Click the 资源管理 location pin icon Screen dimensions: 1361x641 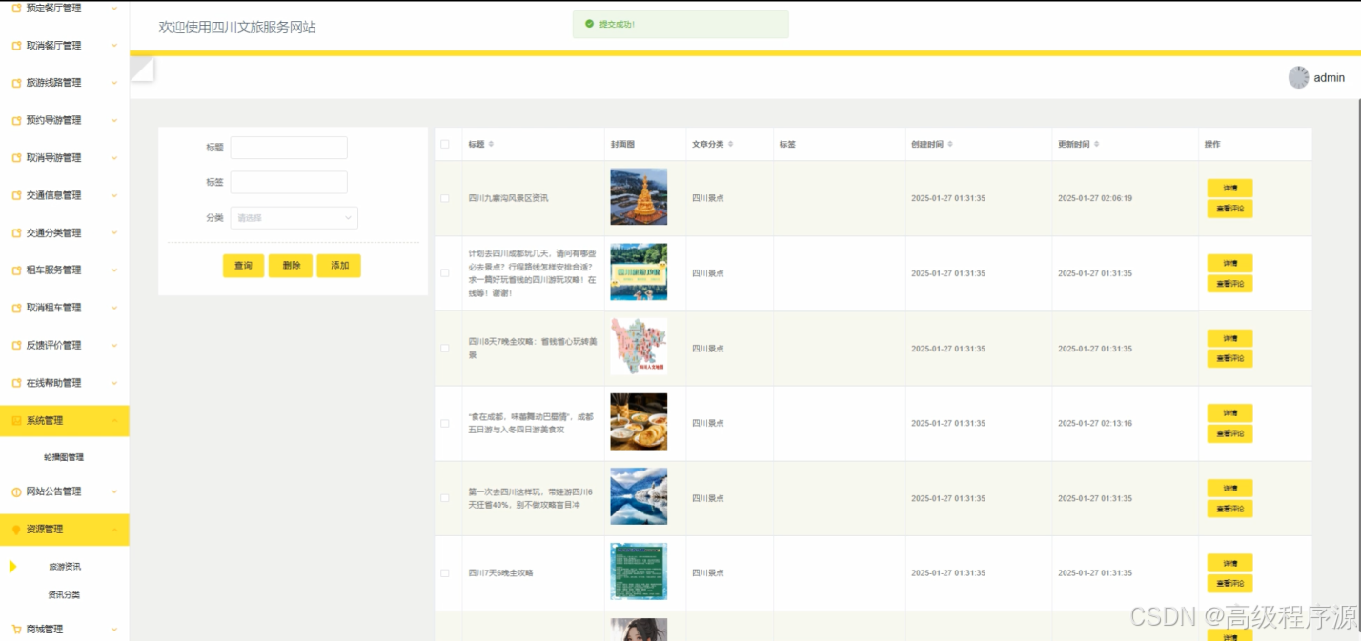(x=16, y=530)
